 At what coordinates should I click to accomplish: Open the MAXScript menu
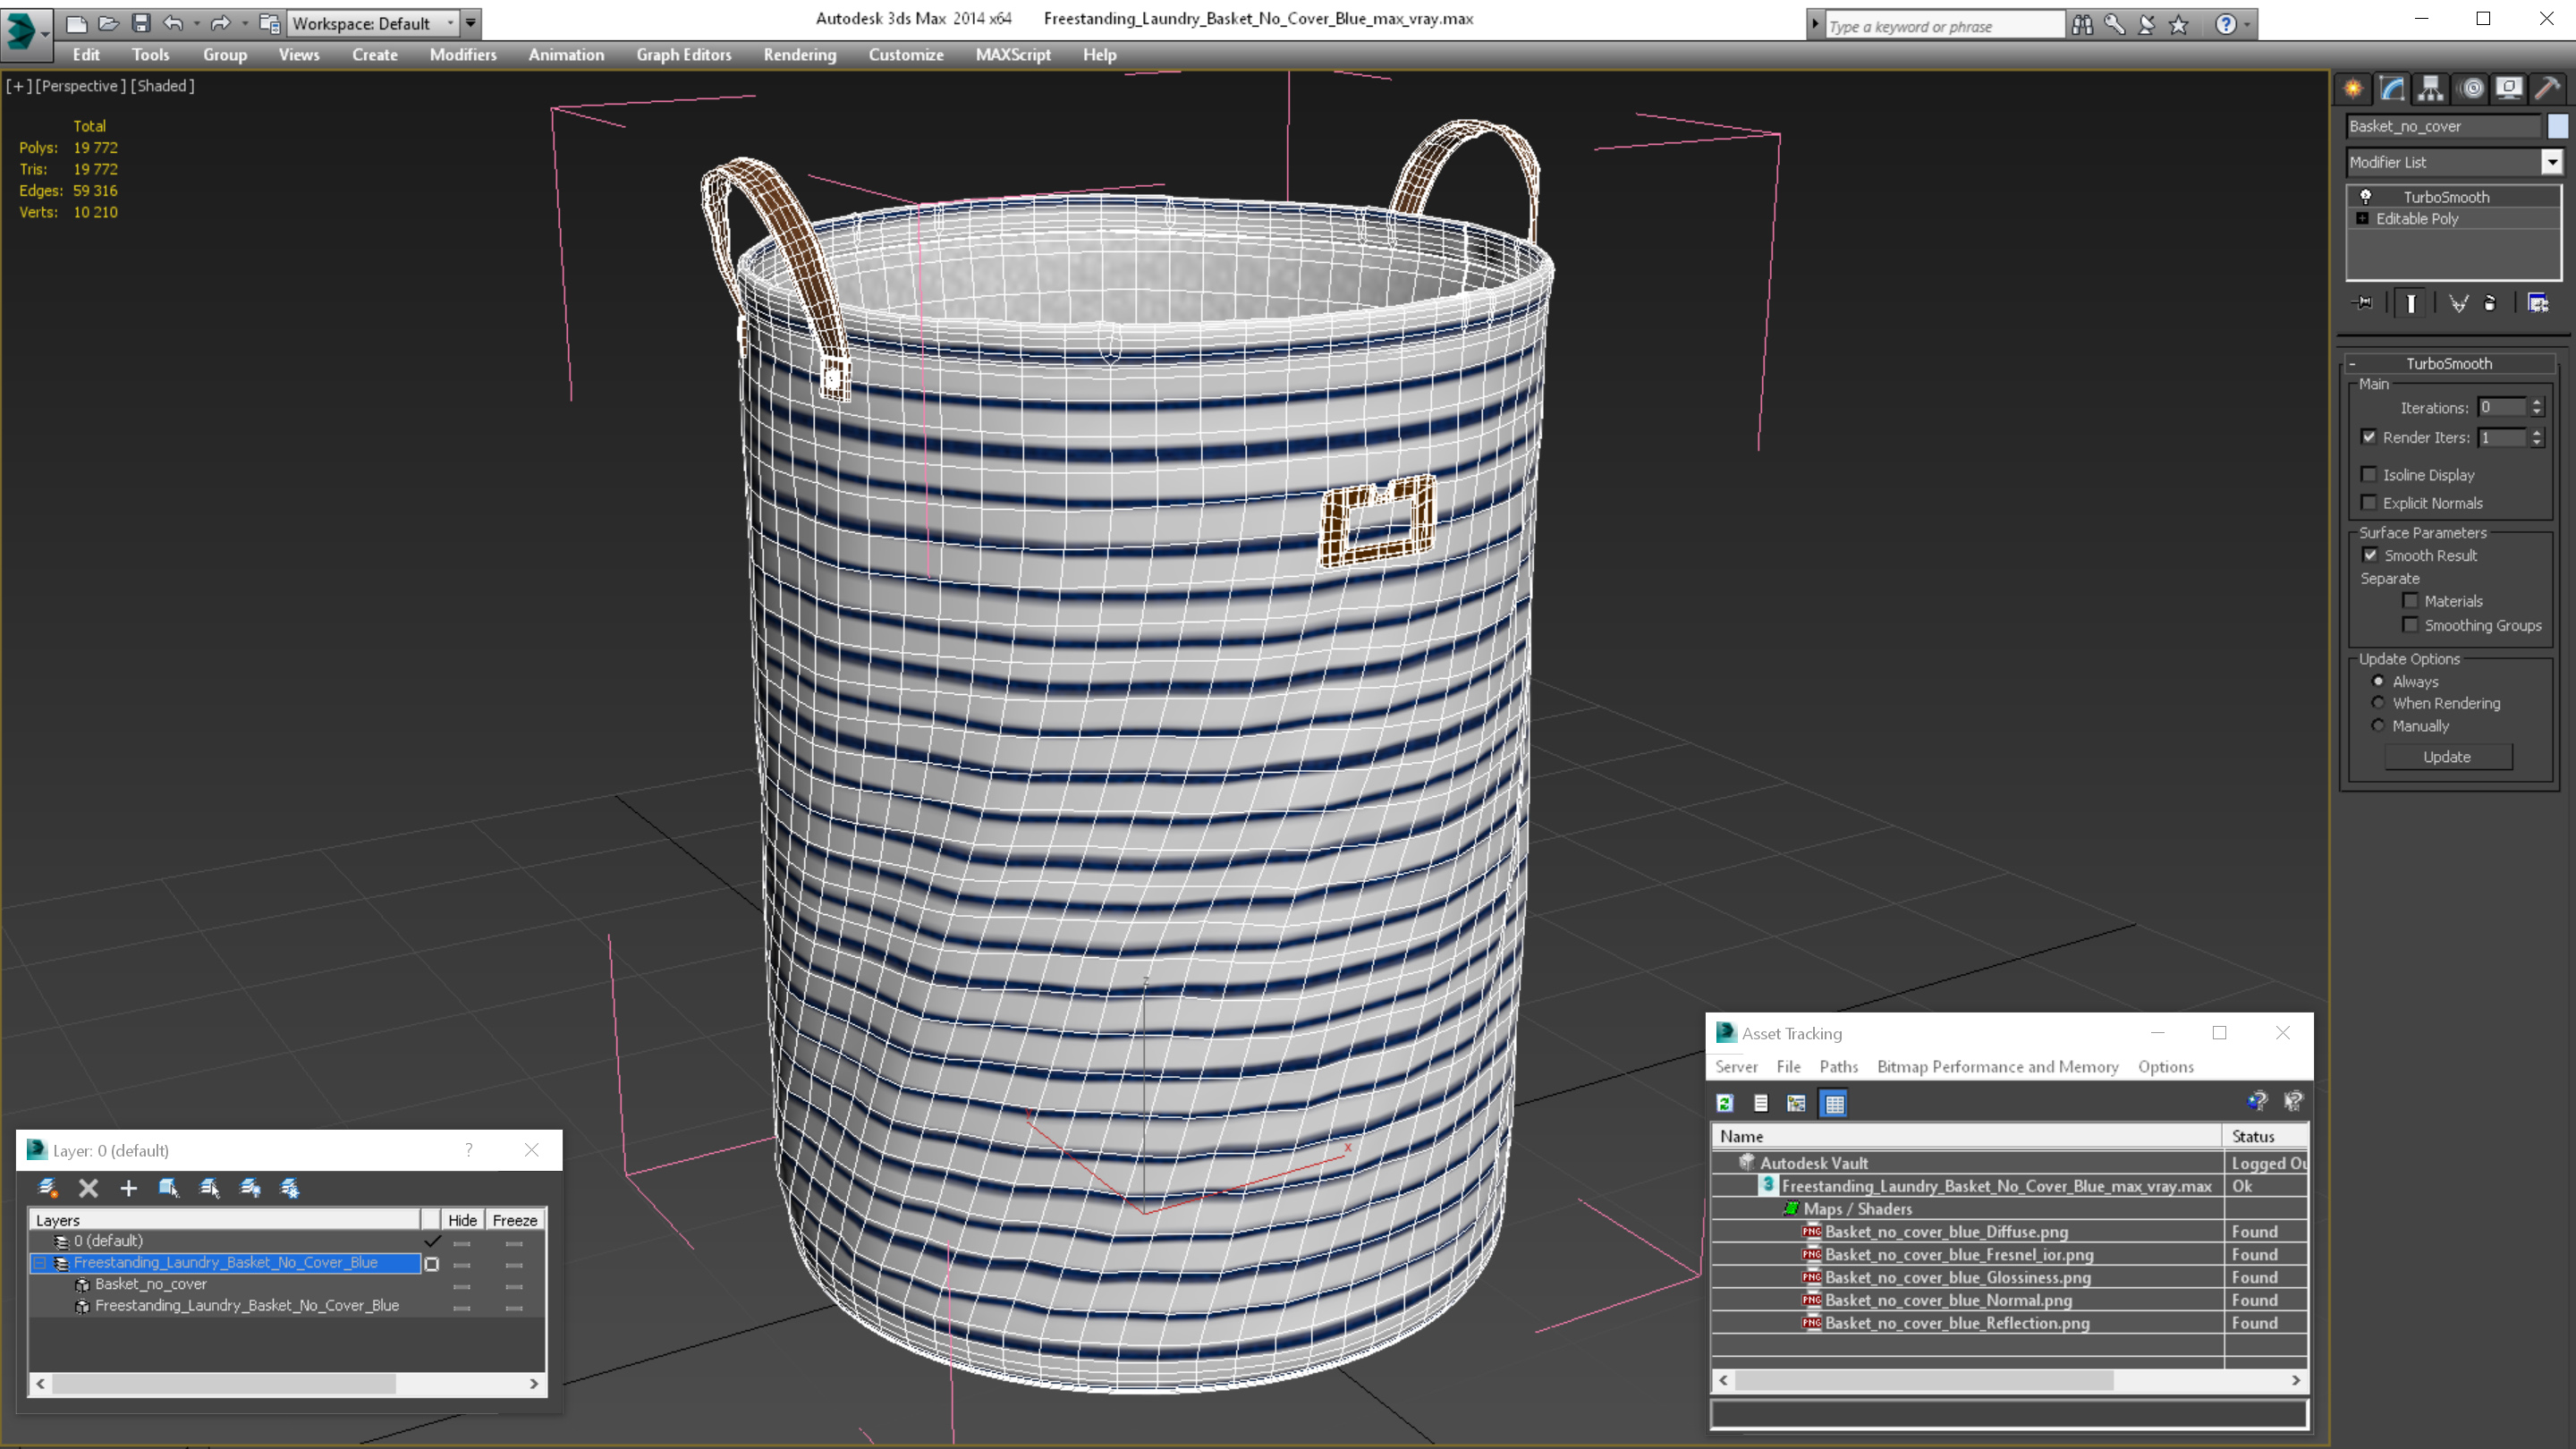(1013, 55)
